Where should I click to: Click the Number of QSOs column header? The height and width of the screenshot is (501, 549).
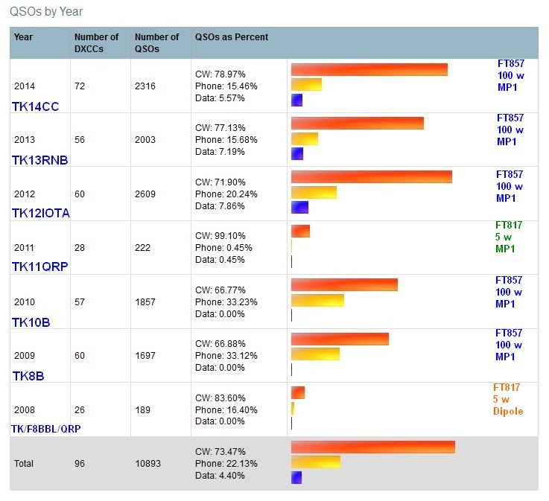(156, 42)
